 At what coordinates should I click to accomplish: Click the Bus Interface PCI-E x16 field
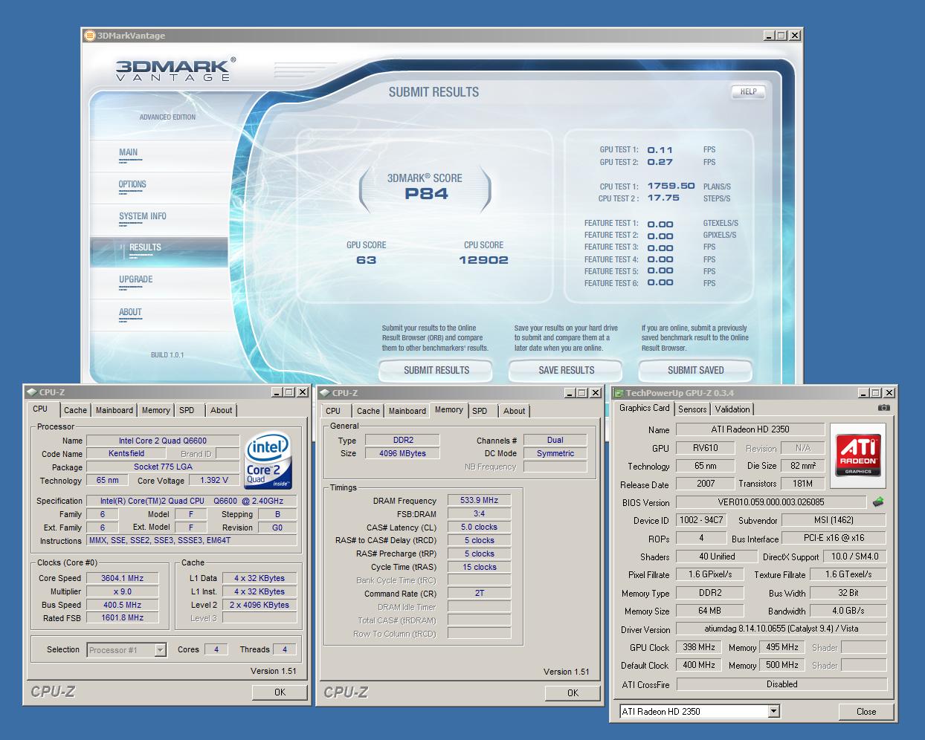click(834, 538)
